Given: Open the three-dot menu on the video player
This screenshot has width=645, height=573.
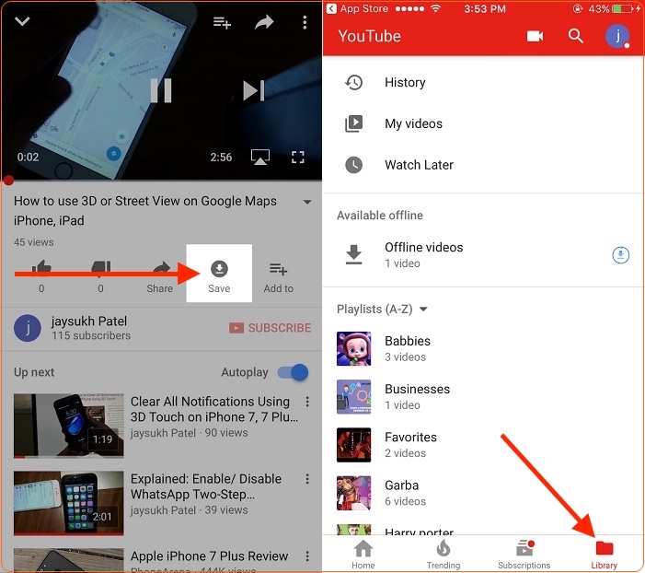Looking at the screenshot, I should (305, 23).
